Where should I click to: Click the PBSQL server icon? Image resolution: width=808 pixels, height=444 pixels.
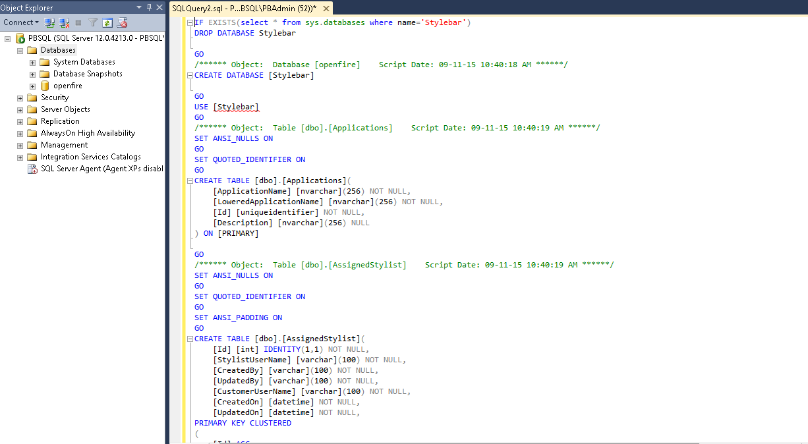19,38
